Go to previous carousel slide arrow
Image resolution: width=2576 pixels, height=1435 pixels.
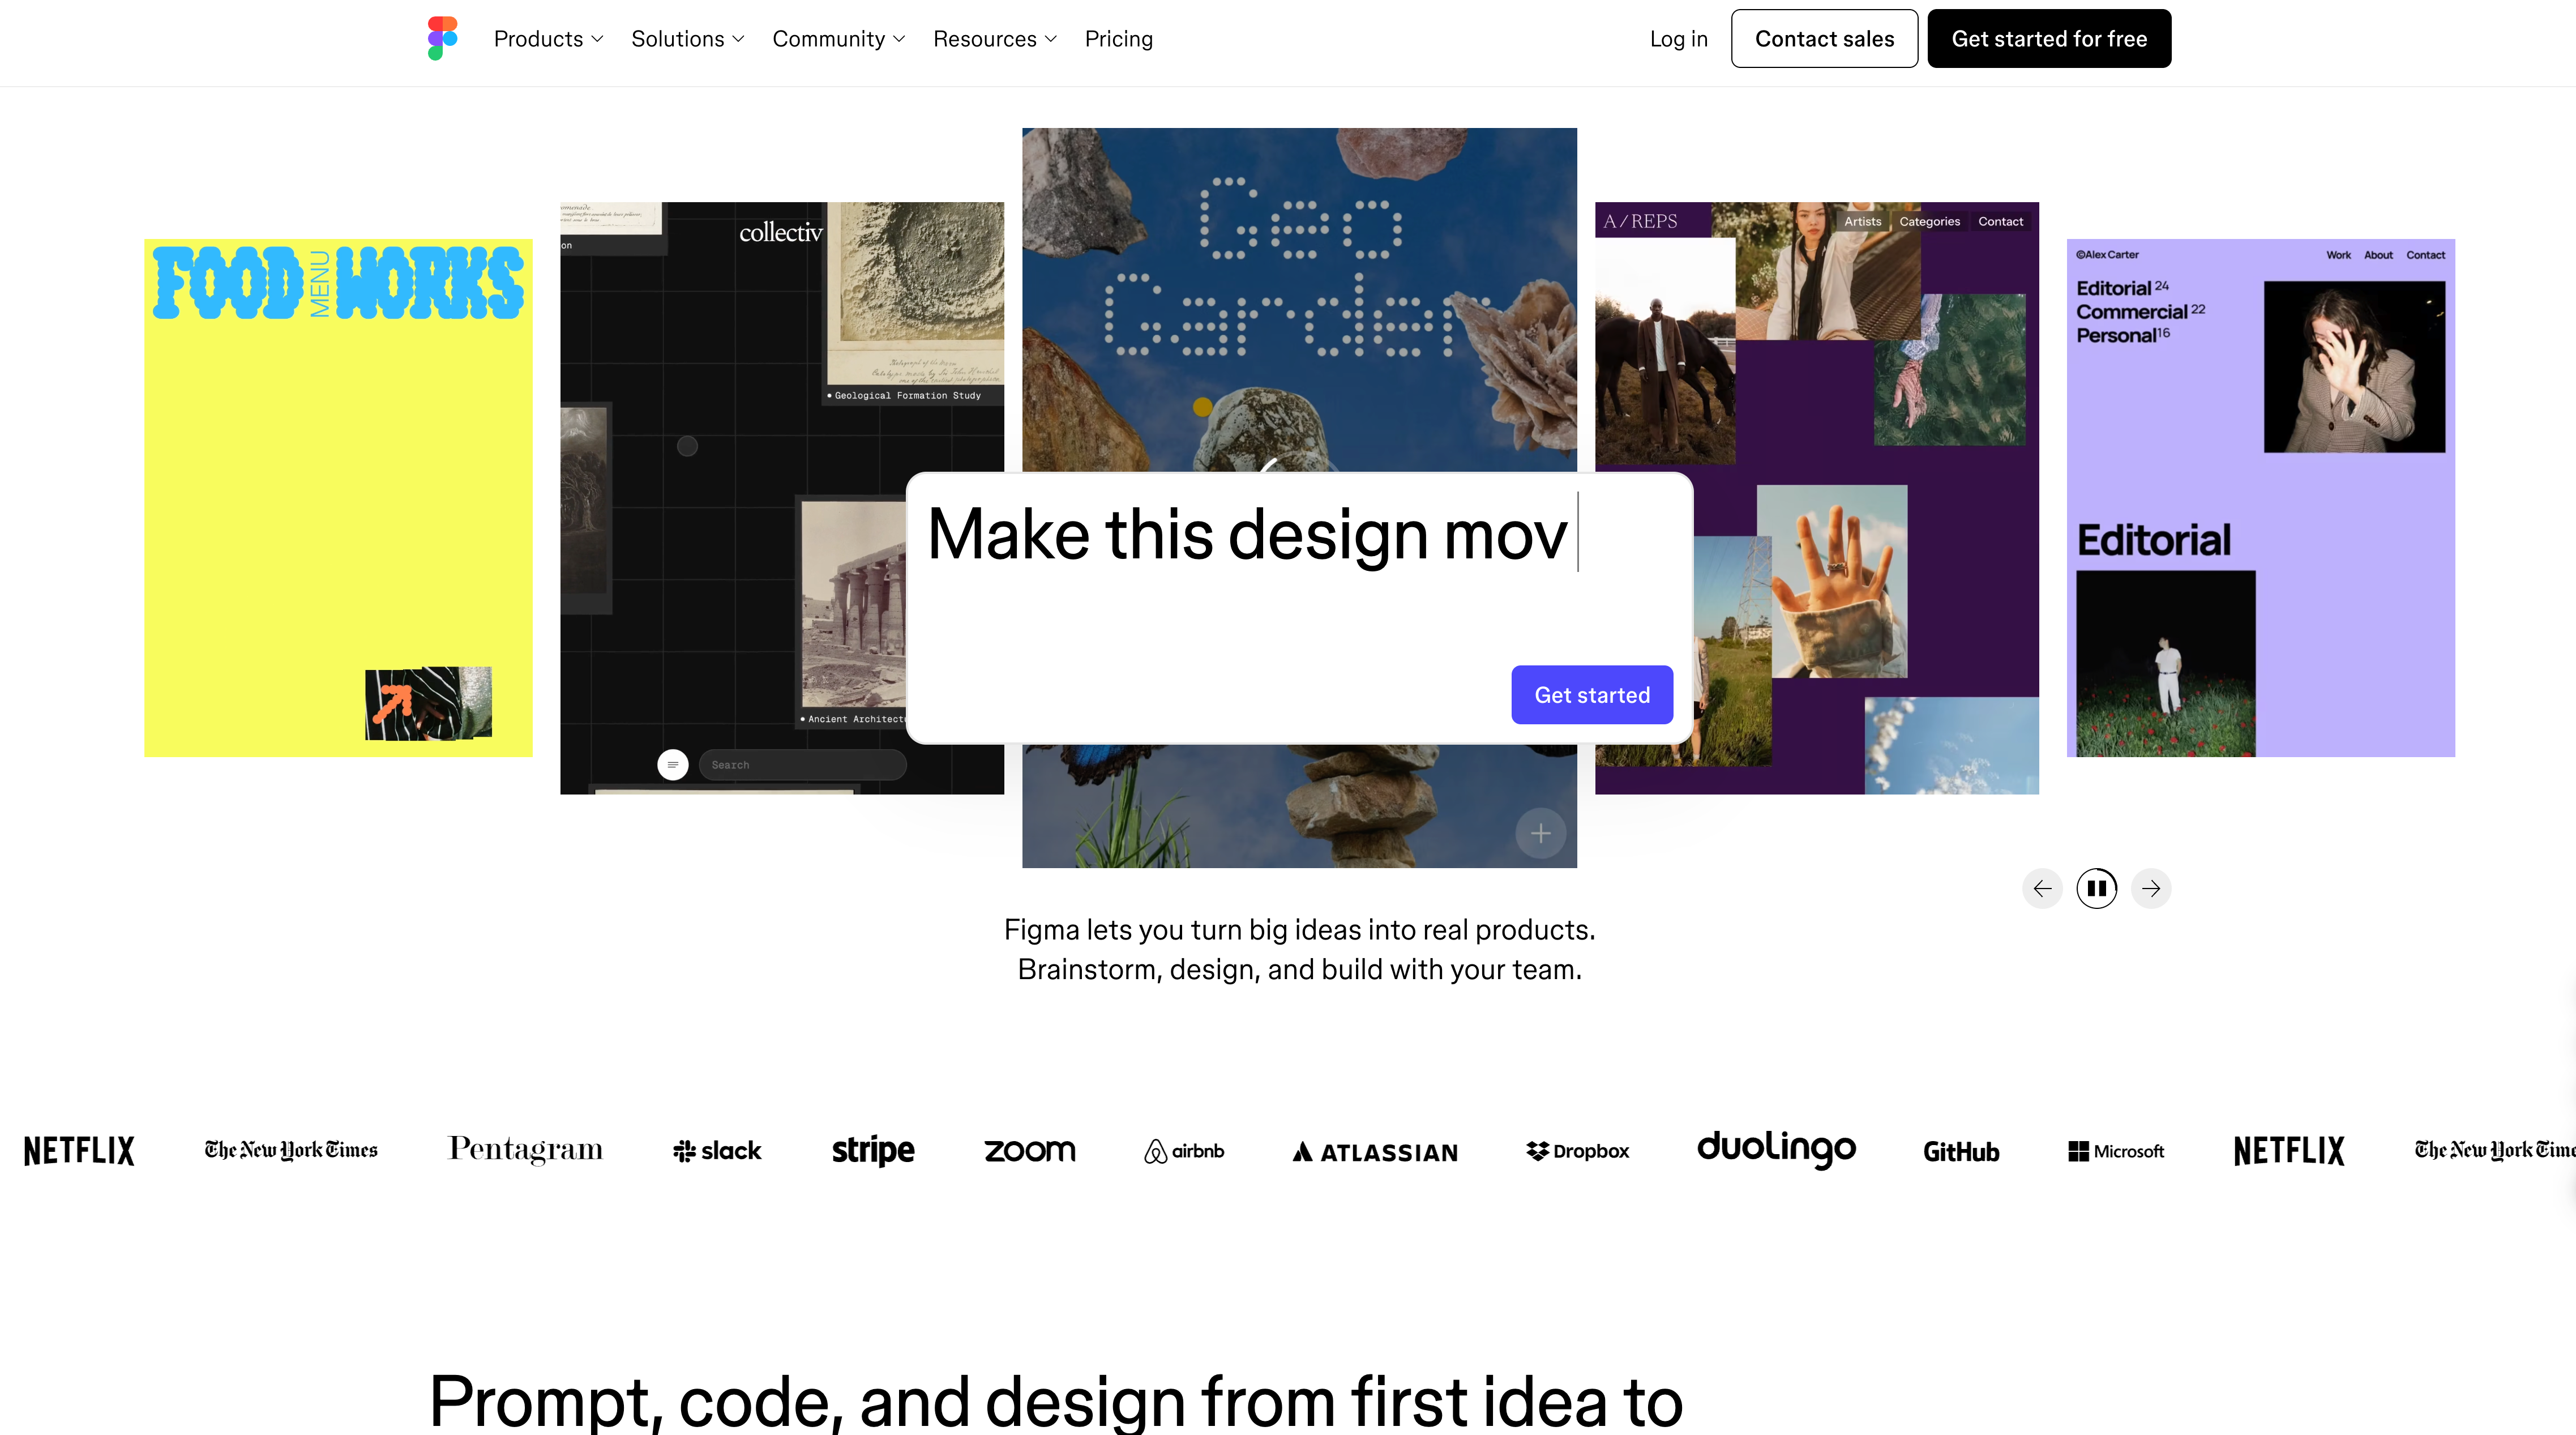2042,888
